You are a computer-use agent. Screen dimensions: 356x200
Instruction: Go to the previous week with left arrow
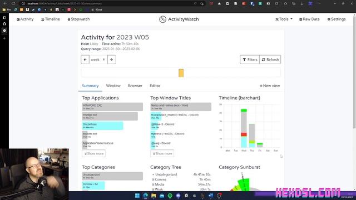pyautogui.click(x=85, y=59)
